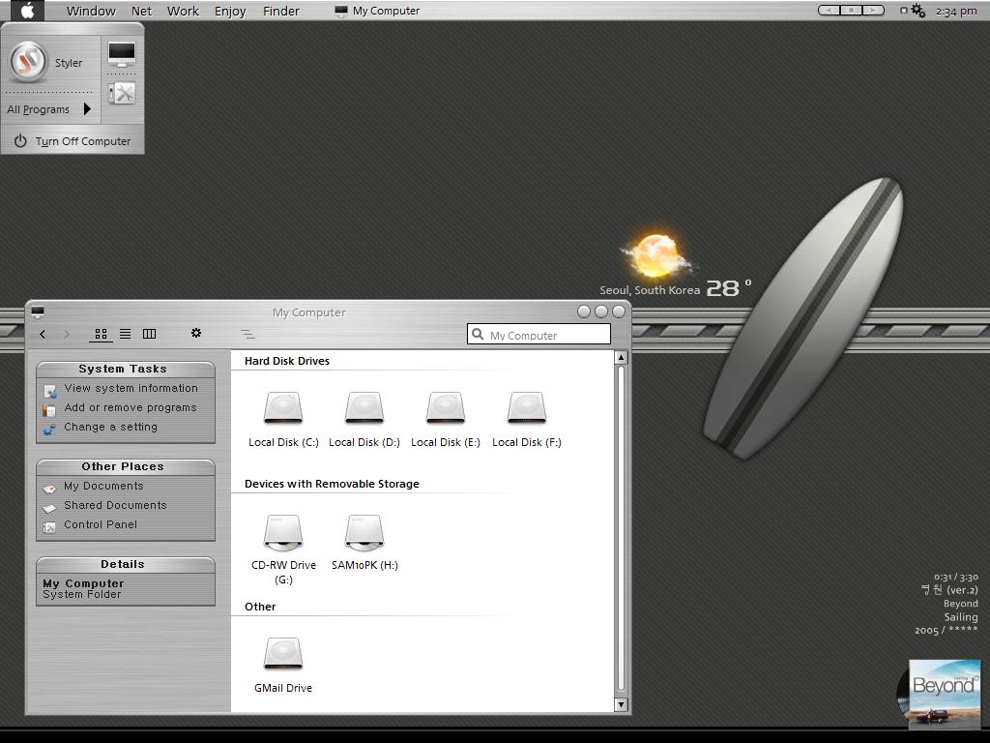
Task: Click the Turn Off Computer power icon
Action: 20,141
